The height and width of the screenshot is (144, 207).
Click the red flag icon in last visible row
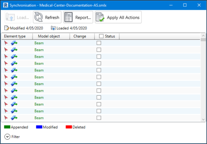click(6, 118)
